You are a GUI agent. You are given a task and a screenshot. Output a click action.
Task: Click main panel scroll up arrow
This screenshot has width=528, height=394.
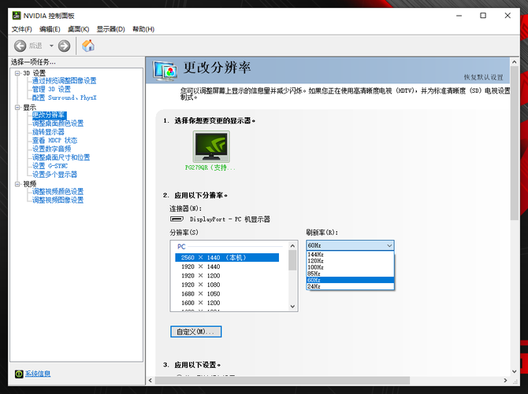tap(514, 62)
